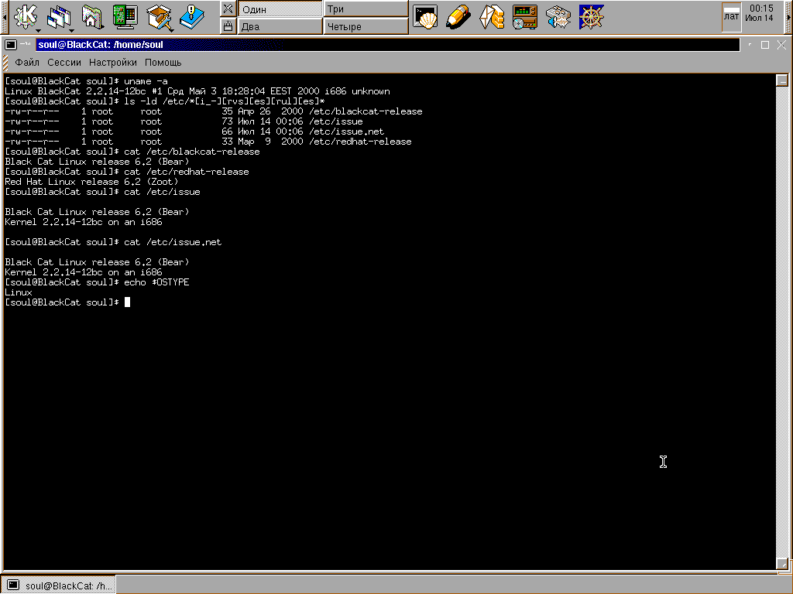Launch the KDE Control Center icon

125,17
